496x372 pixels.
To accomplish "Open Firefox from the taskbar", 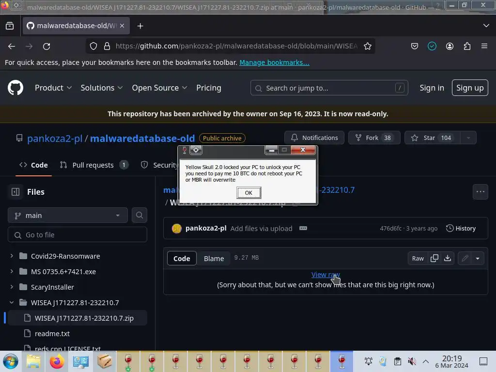I will pos(57,361).
